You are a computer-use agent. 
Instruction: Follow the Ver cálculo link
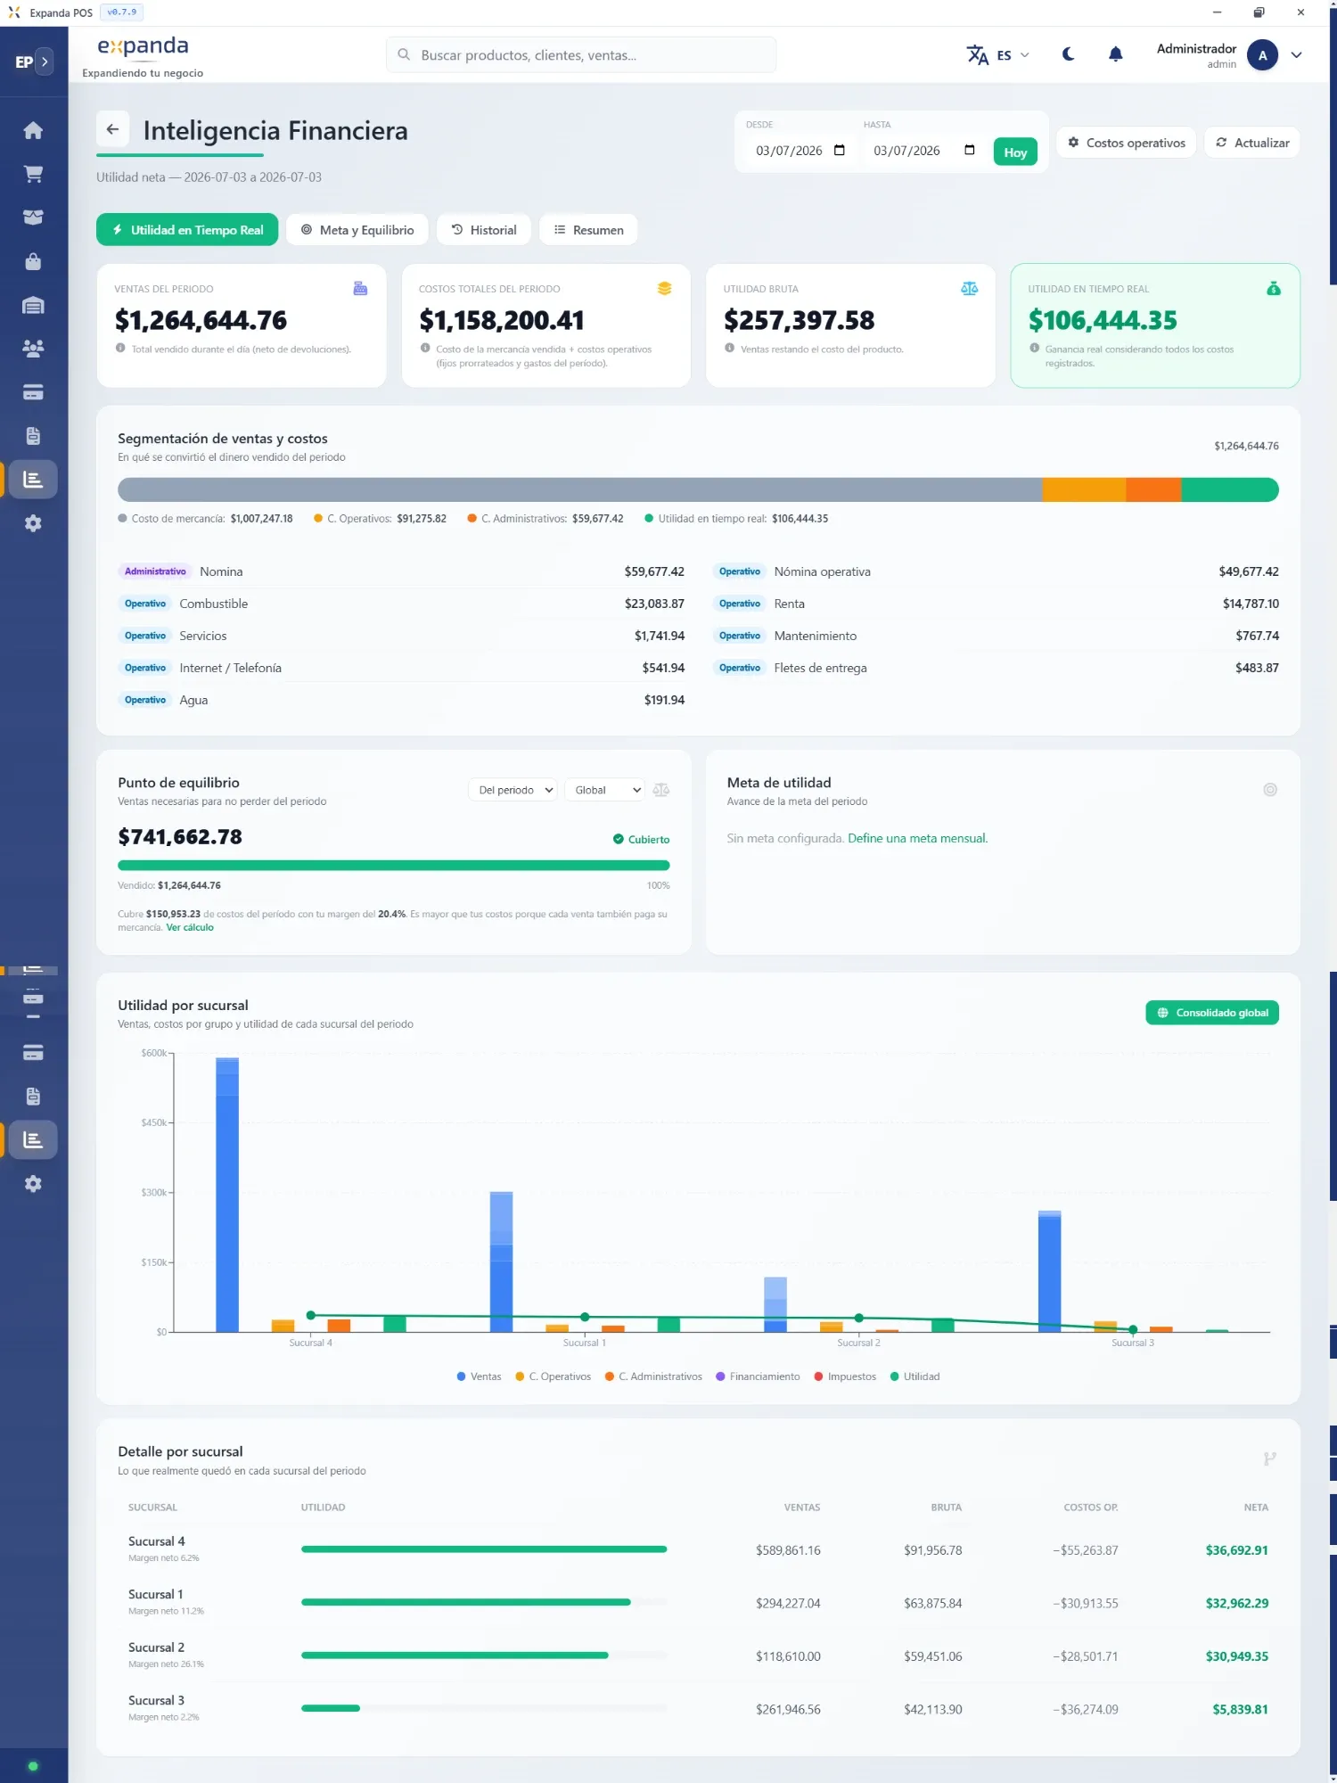[190, 927]
